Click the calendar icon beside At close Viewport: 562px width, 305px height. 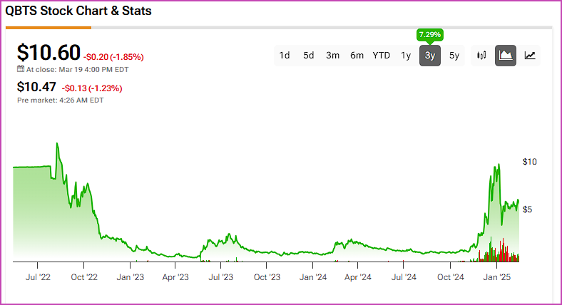tap(21, 68)
